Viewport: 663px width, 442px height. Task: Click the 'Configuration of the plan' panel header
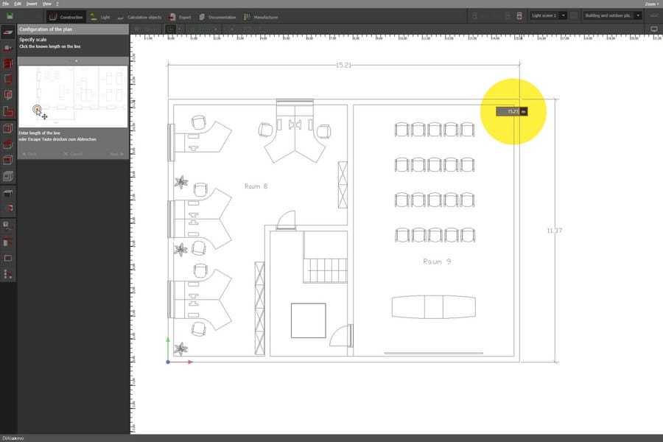click(73, 29)
